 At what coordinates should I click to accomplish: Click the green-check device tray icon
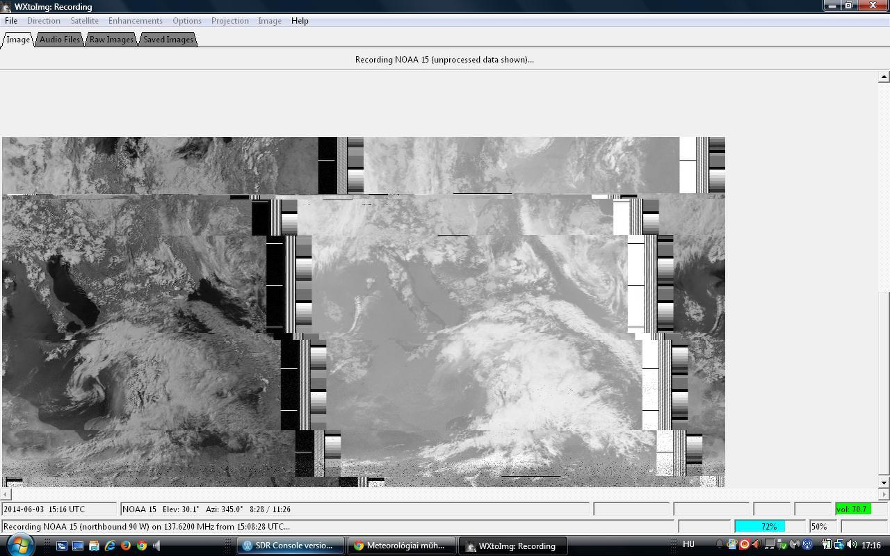pyautogui.click(x=782, y=545)
